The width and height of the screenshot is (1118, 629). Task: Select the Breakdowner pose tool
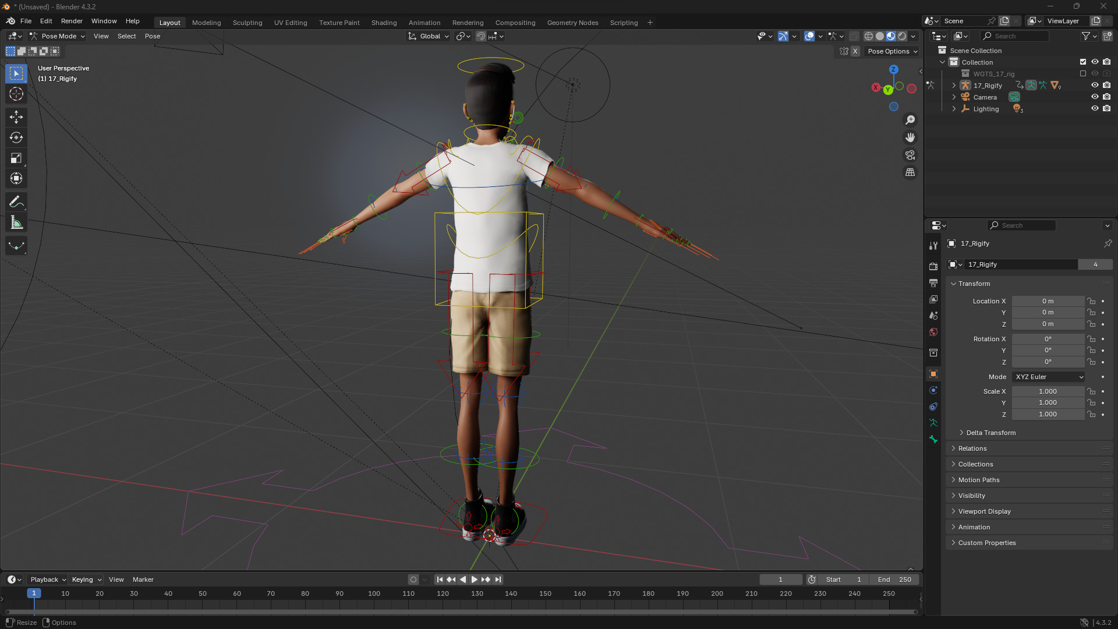16,246
